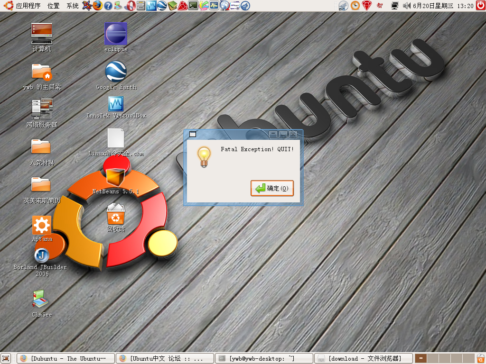Open the volume control speaker icon
The height and width of the screenshot is (364, 486).
click(x=406, y=6)
